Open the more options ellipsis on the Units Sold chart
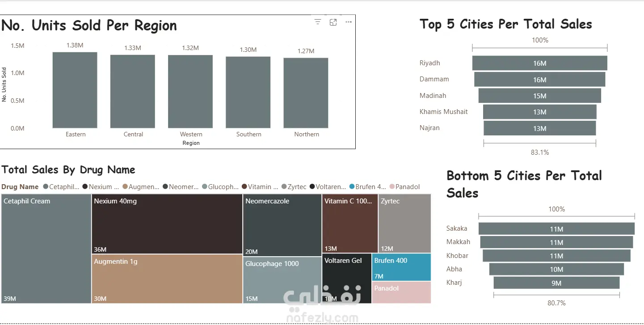The width and height of the screenshot is (644, 325). (349, 22)
